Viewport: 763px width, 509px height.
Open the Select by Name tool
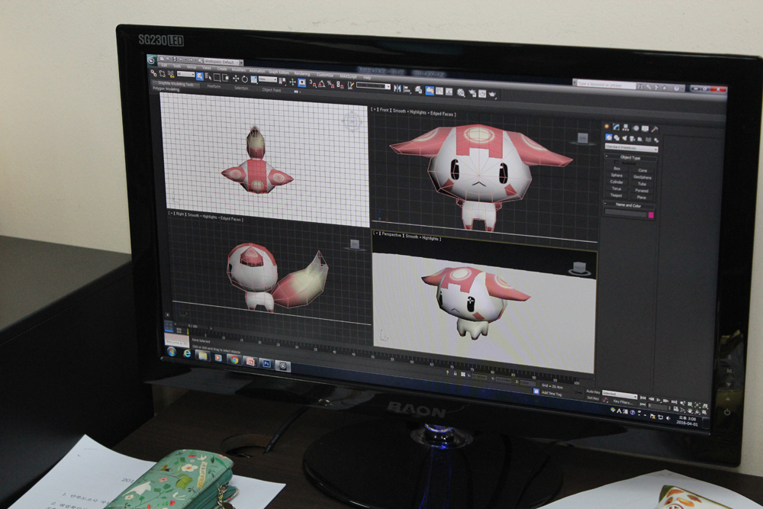coord(208,77)
